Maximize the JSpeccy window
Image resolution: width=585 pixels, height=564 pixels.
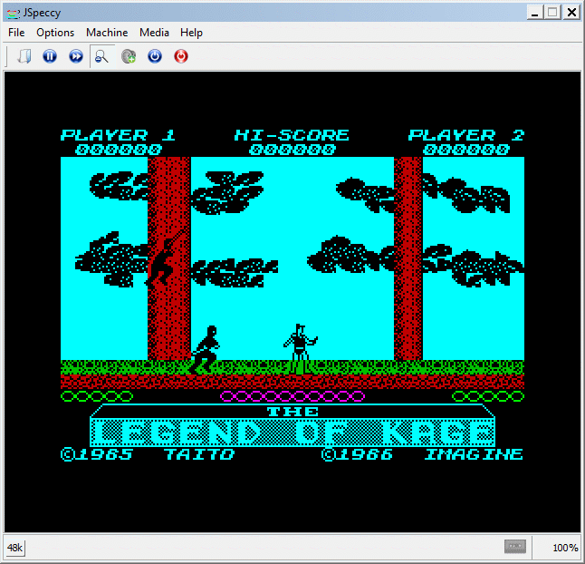point(552,13)
